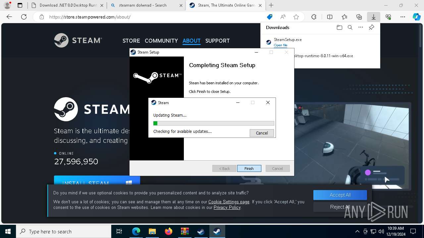
Task: Open the Cookie Settings page link
Action: 229,202
